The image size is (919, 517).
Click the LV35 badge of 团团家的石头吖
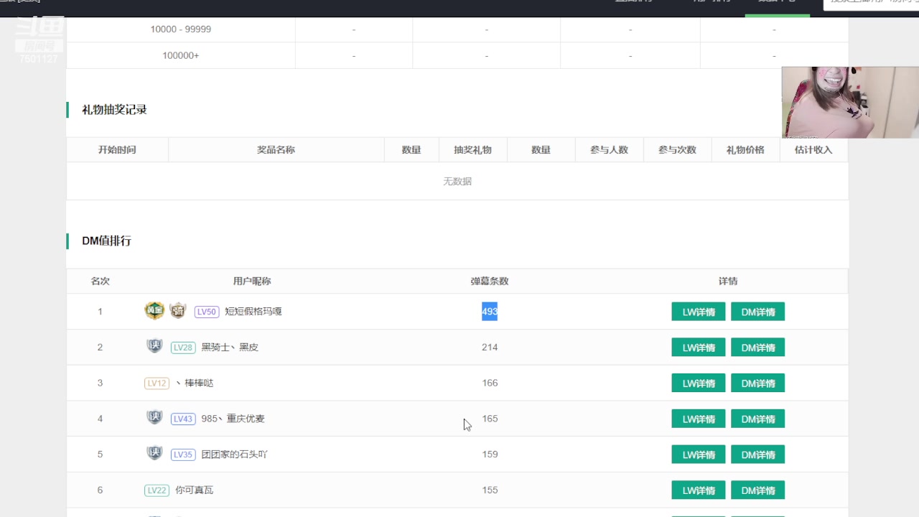click(x=183, y=454)
